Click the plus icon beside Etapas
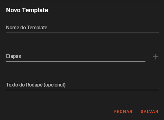 (156, 57)
